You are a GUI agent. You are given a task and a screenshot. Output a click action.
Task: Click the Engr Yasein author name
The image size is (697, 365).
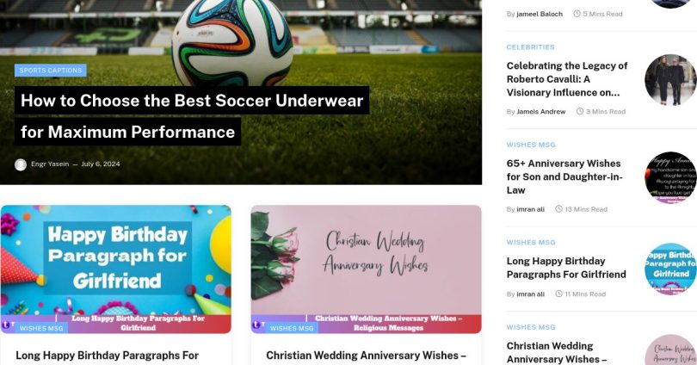click(50, 164)
